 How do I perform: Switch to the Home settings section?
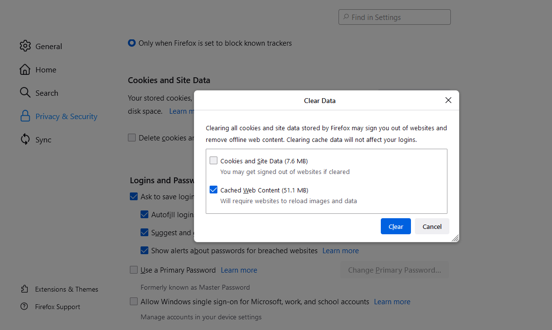[x=46, y=69]
